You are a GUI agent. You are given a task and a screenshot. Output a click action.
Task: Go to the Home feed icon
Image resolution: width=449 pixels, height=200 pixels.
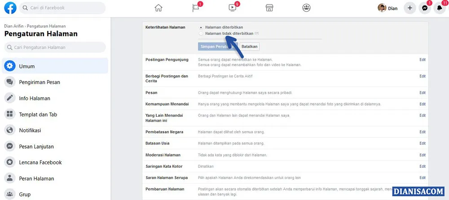(158, 8)
